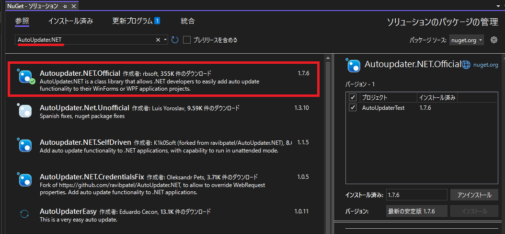
Task: Click the installed version 1.7.6 field
Action: click(416, 195)
